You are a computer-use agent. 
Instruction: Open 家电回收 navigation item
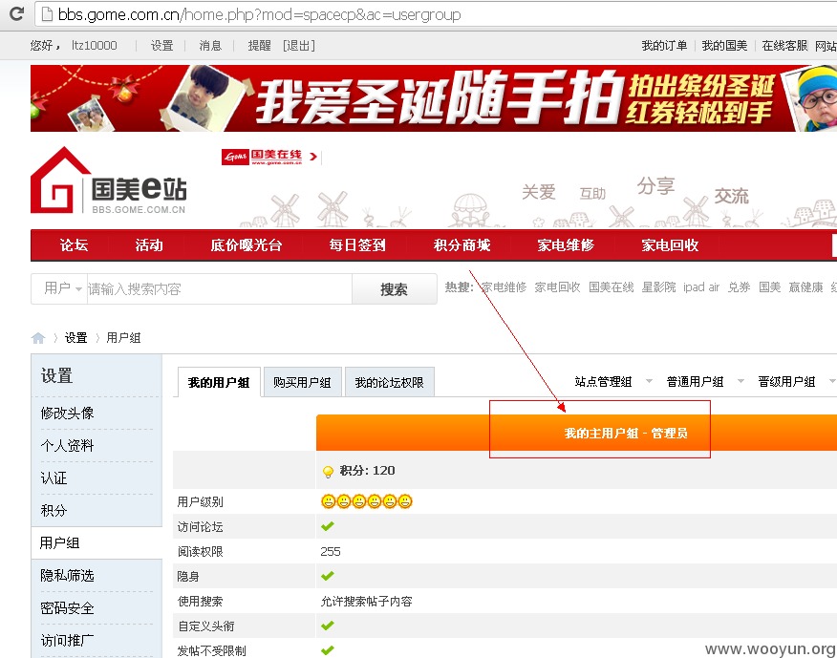coord(670,244)
